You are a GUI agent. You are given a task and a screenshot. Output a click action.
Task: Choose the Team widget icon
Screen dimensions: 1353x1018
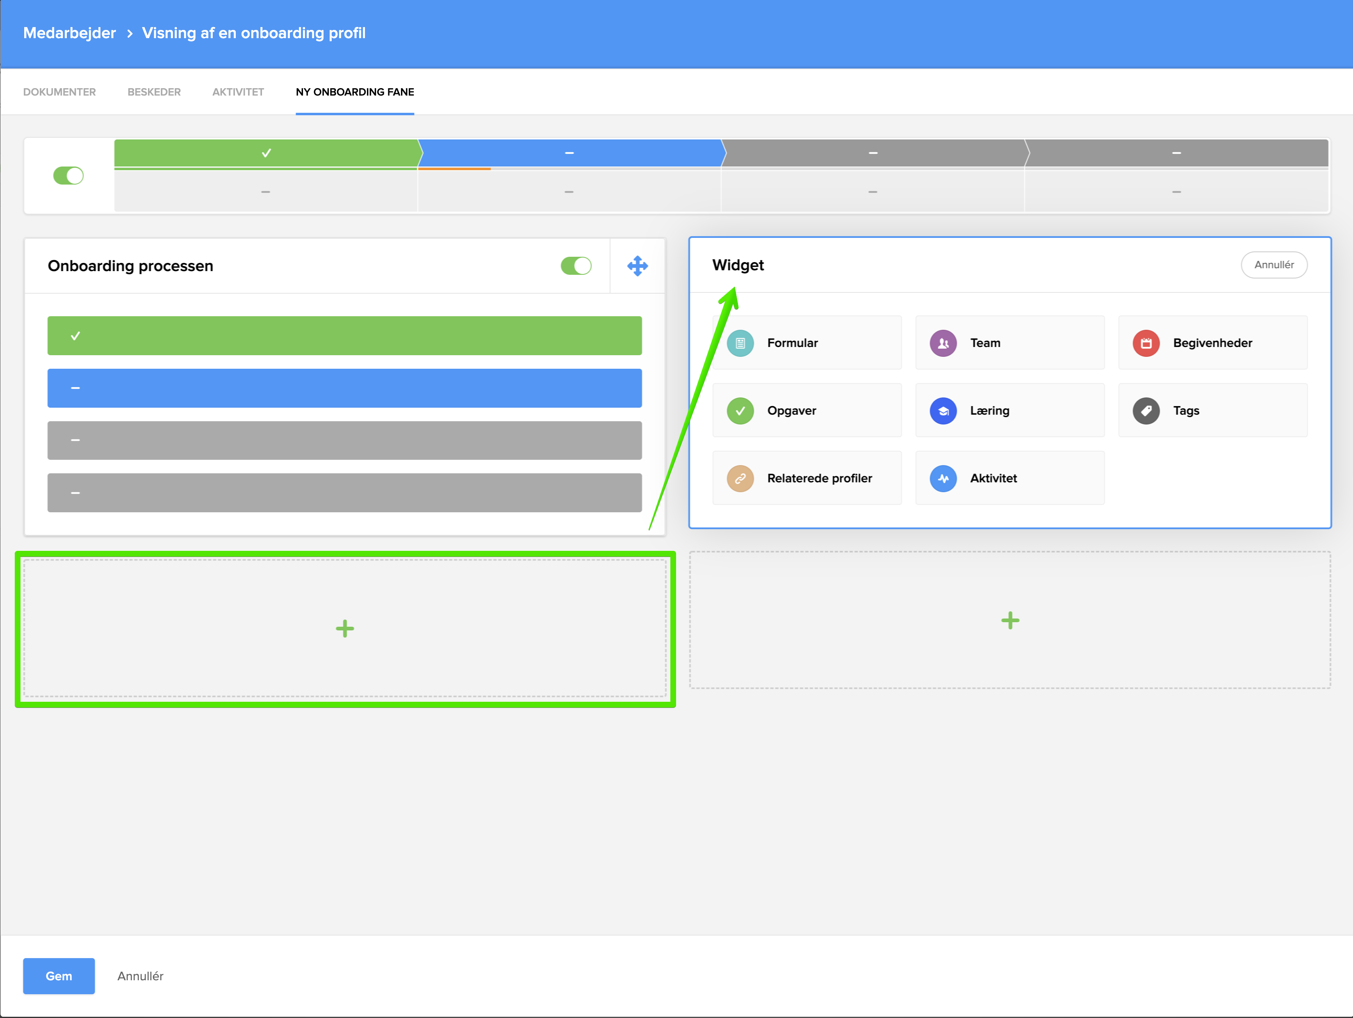(943, 343)
